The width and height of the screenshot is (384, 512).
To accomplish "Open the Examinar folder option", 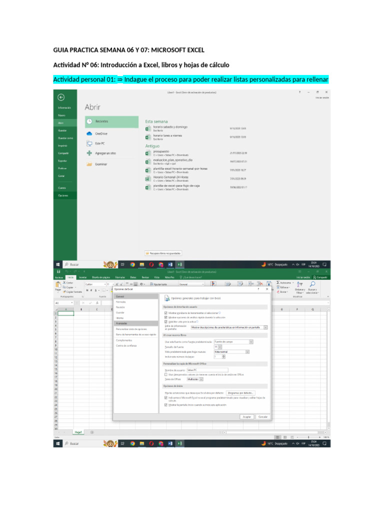I will [97, 164].
